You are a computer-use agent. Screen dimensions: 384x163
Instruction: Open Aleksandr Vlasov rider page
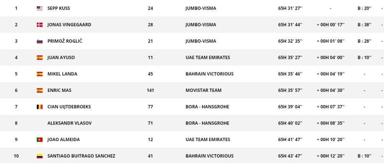tap(70, 123)
